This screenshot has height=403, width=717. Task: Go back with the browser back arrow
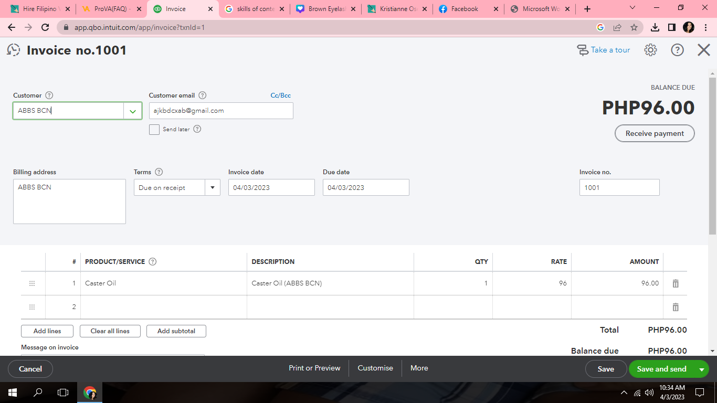point(12,27)
